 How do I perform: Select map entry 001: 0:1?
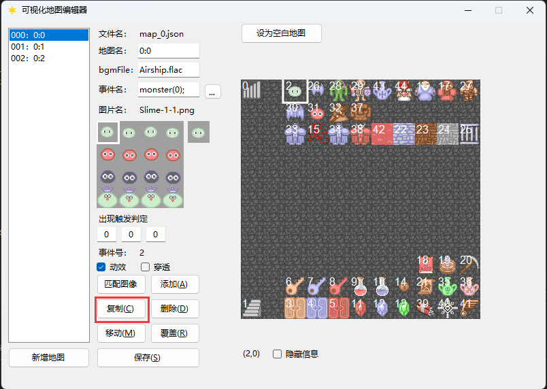click(48, 47)
